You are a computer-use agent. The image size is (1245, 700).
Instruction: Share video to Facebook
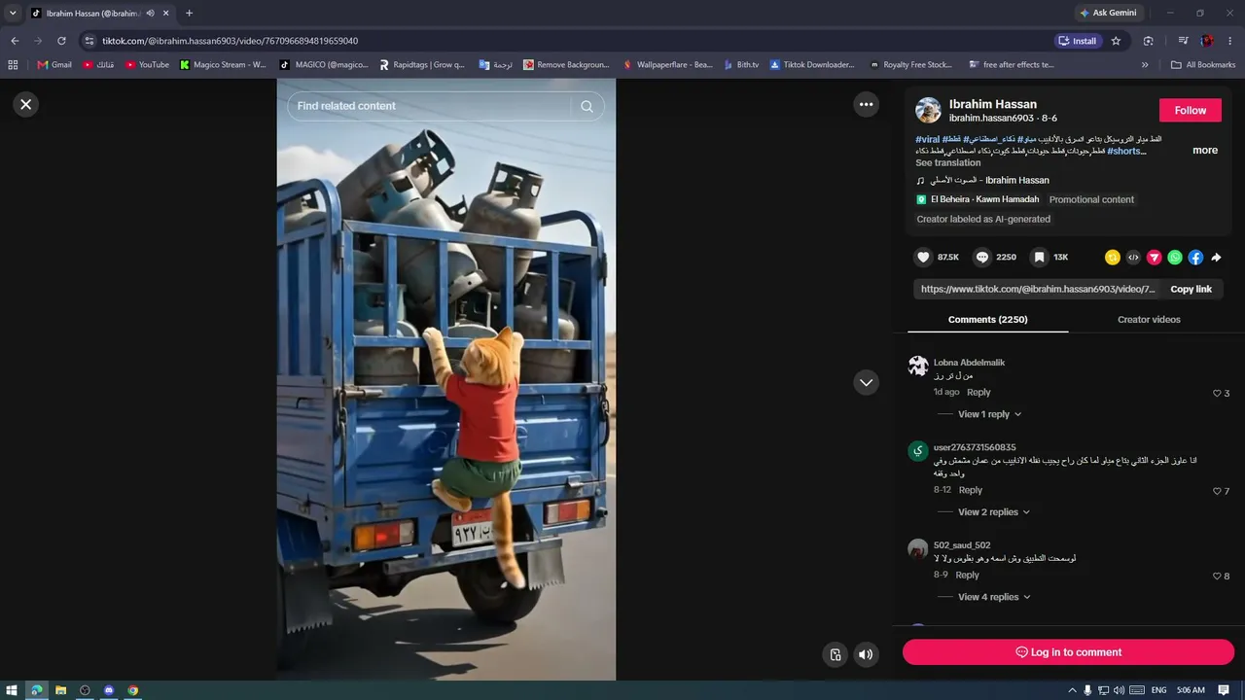pos(1195,258)
